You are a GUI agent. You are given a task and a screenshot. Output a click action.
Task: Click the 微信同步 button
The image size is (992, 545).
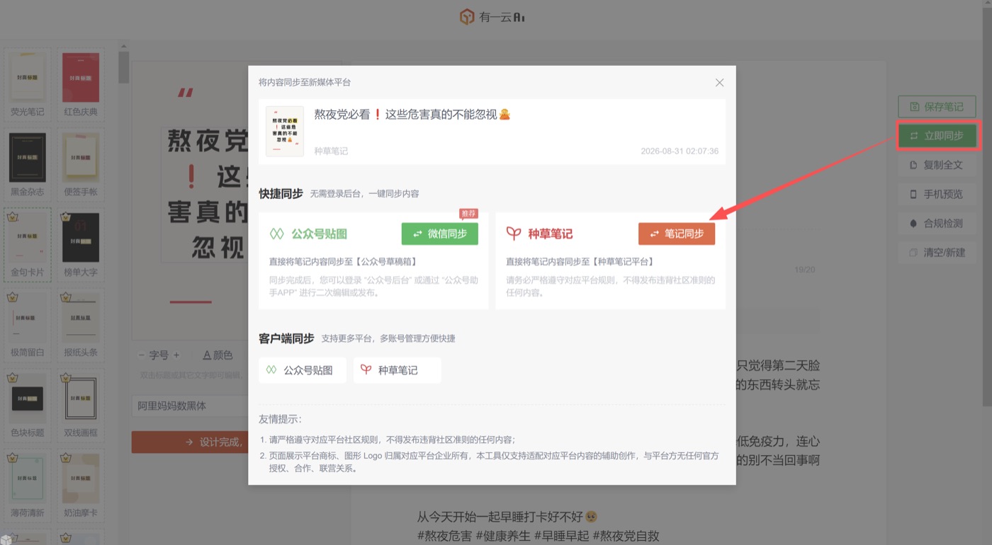440,234
